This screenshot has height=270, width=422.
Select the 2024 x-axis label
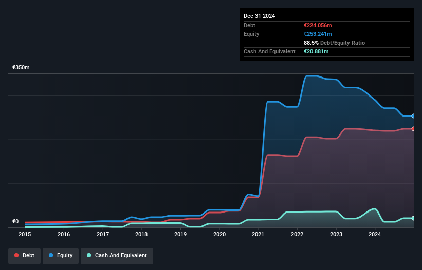375,234
